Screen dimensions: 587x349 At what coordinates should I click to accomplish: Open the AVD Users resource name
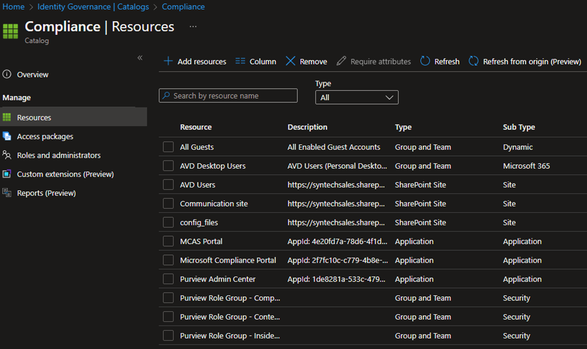pos(197,185)
